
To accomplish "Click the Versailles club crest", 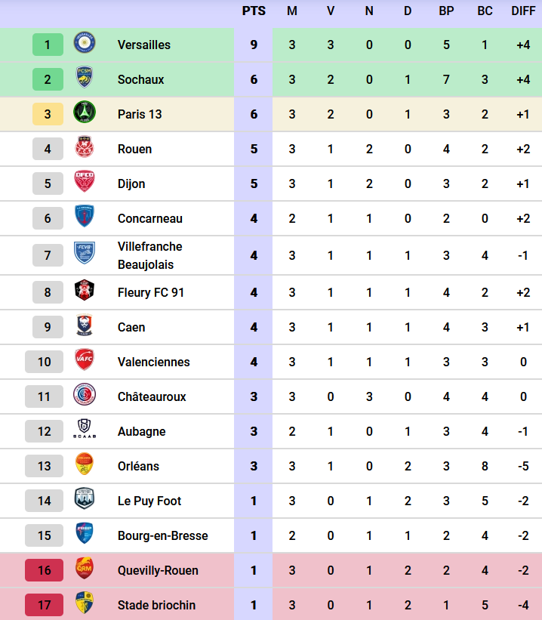I will 84,44.
